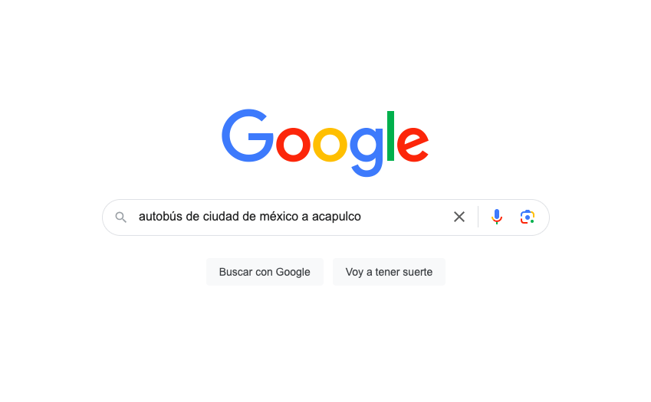
Task: Place cursor on the word acapulco
Action: click(x=337, y=217)
